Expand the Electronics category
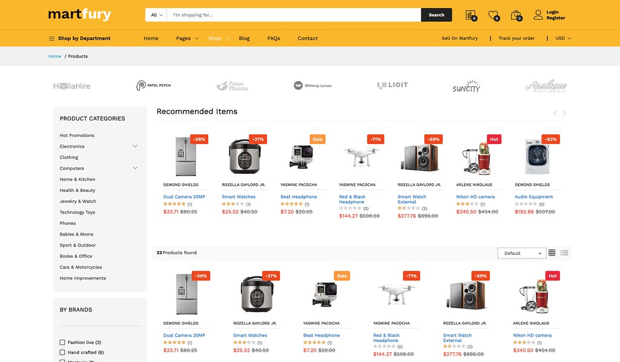Viewport: 620px width, 362px height. coord(135,146)
